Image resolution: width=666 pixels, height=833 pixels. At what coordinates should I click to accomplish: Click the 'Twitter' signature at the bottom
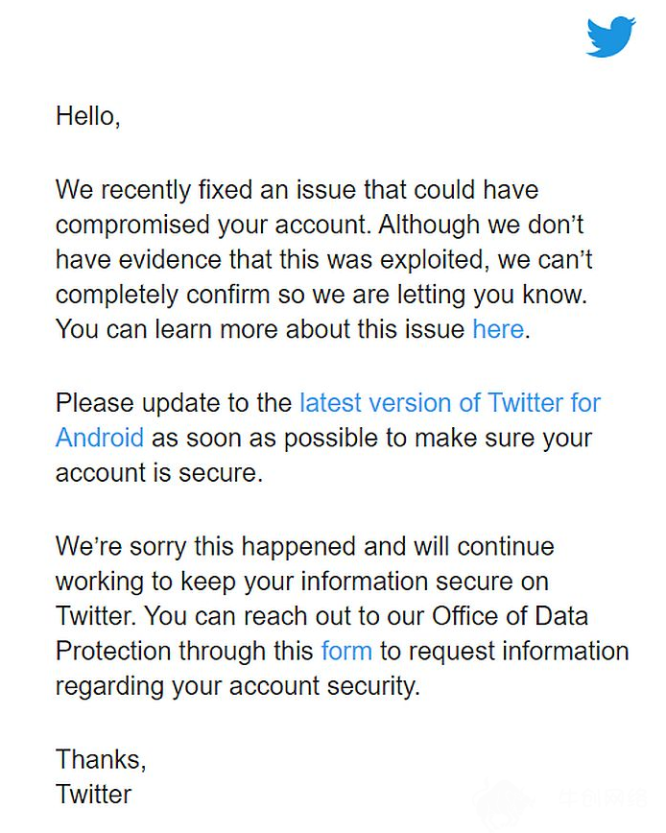pos(93,795)
